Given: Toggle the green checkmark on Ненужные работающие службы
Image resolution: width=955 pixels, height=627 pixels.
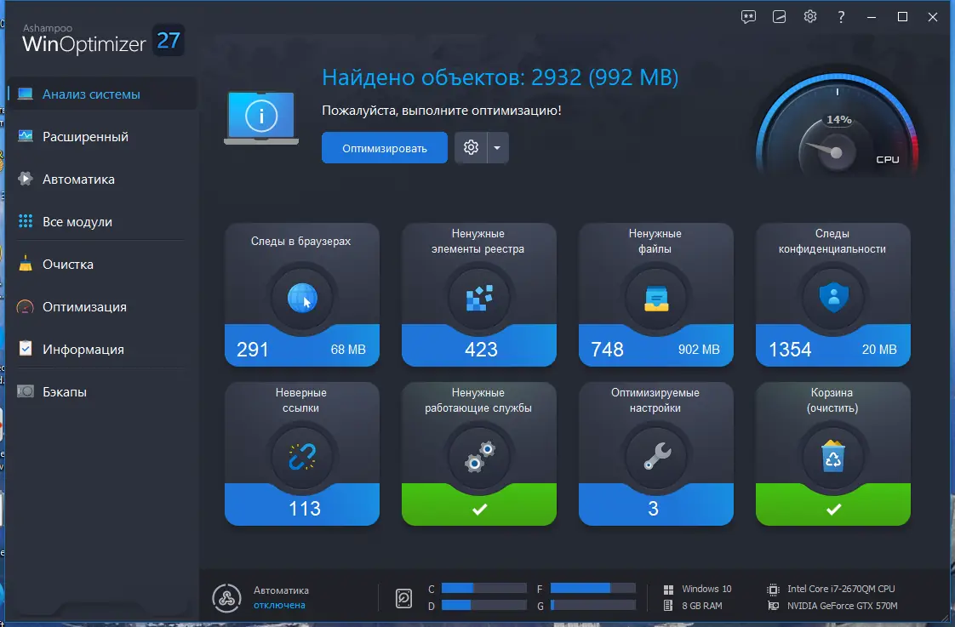Looking at the screenshot, I should click(x=478, y=509).
